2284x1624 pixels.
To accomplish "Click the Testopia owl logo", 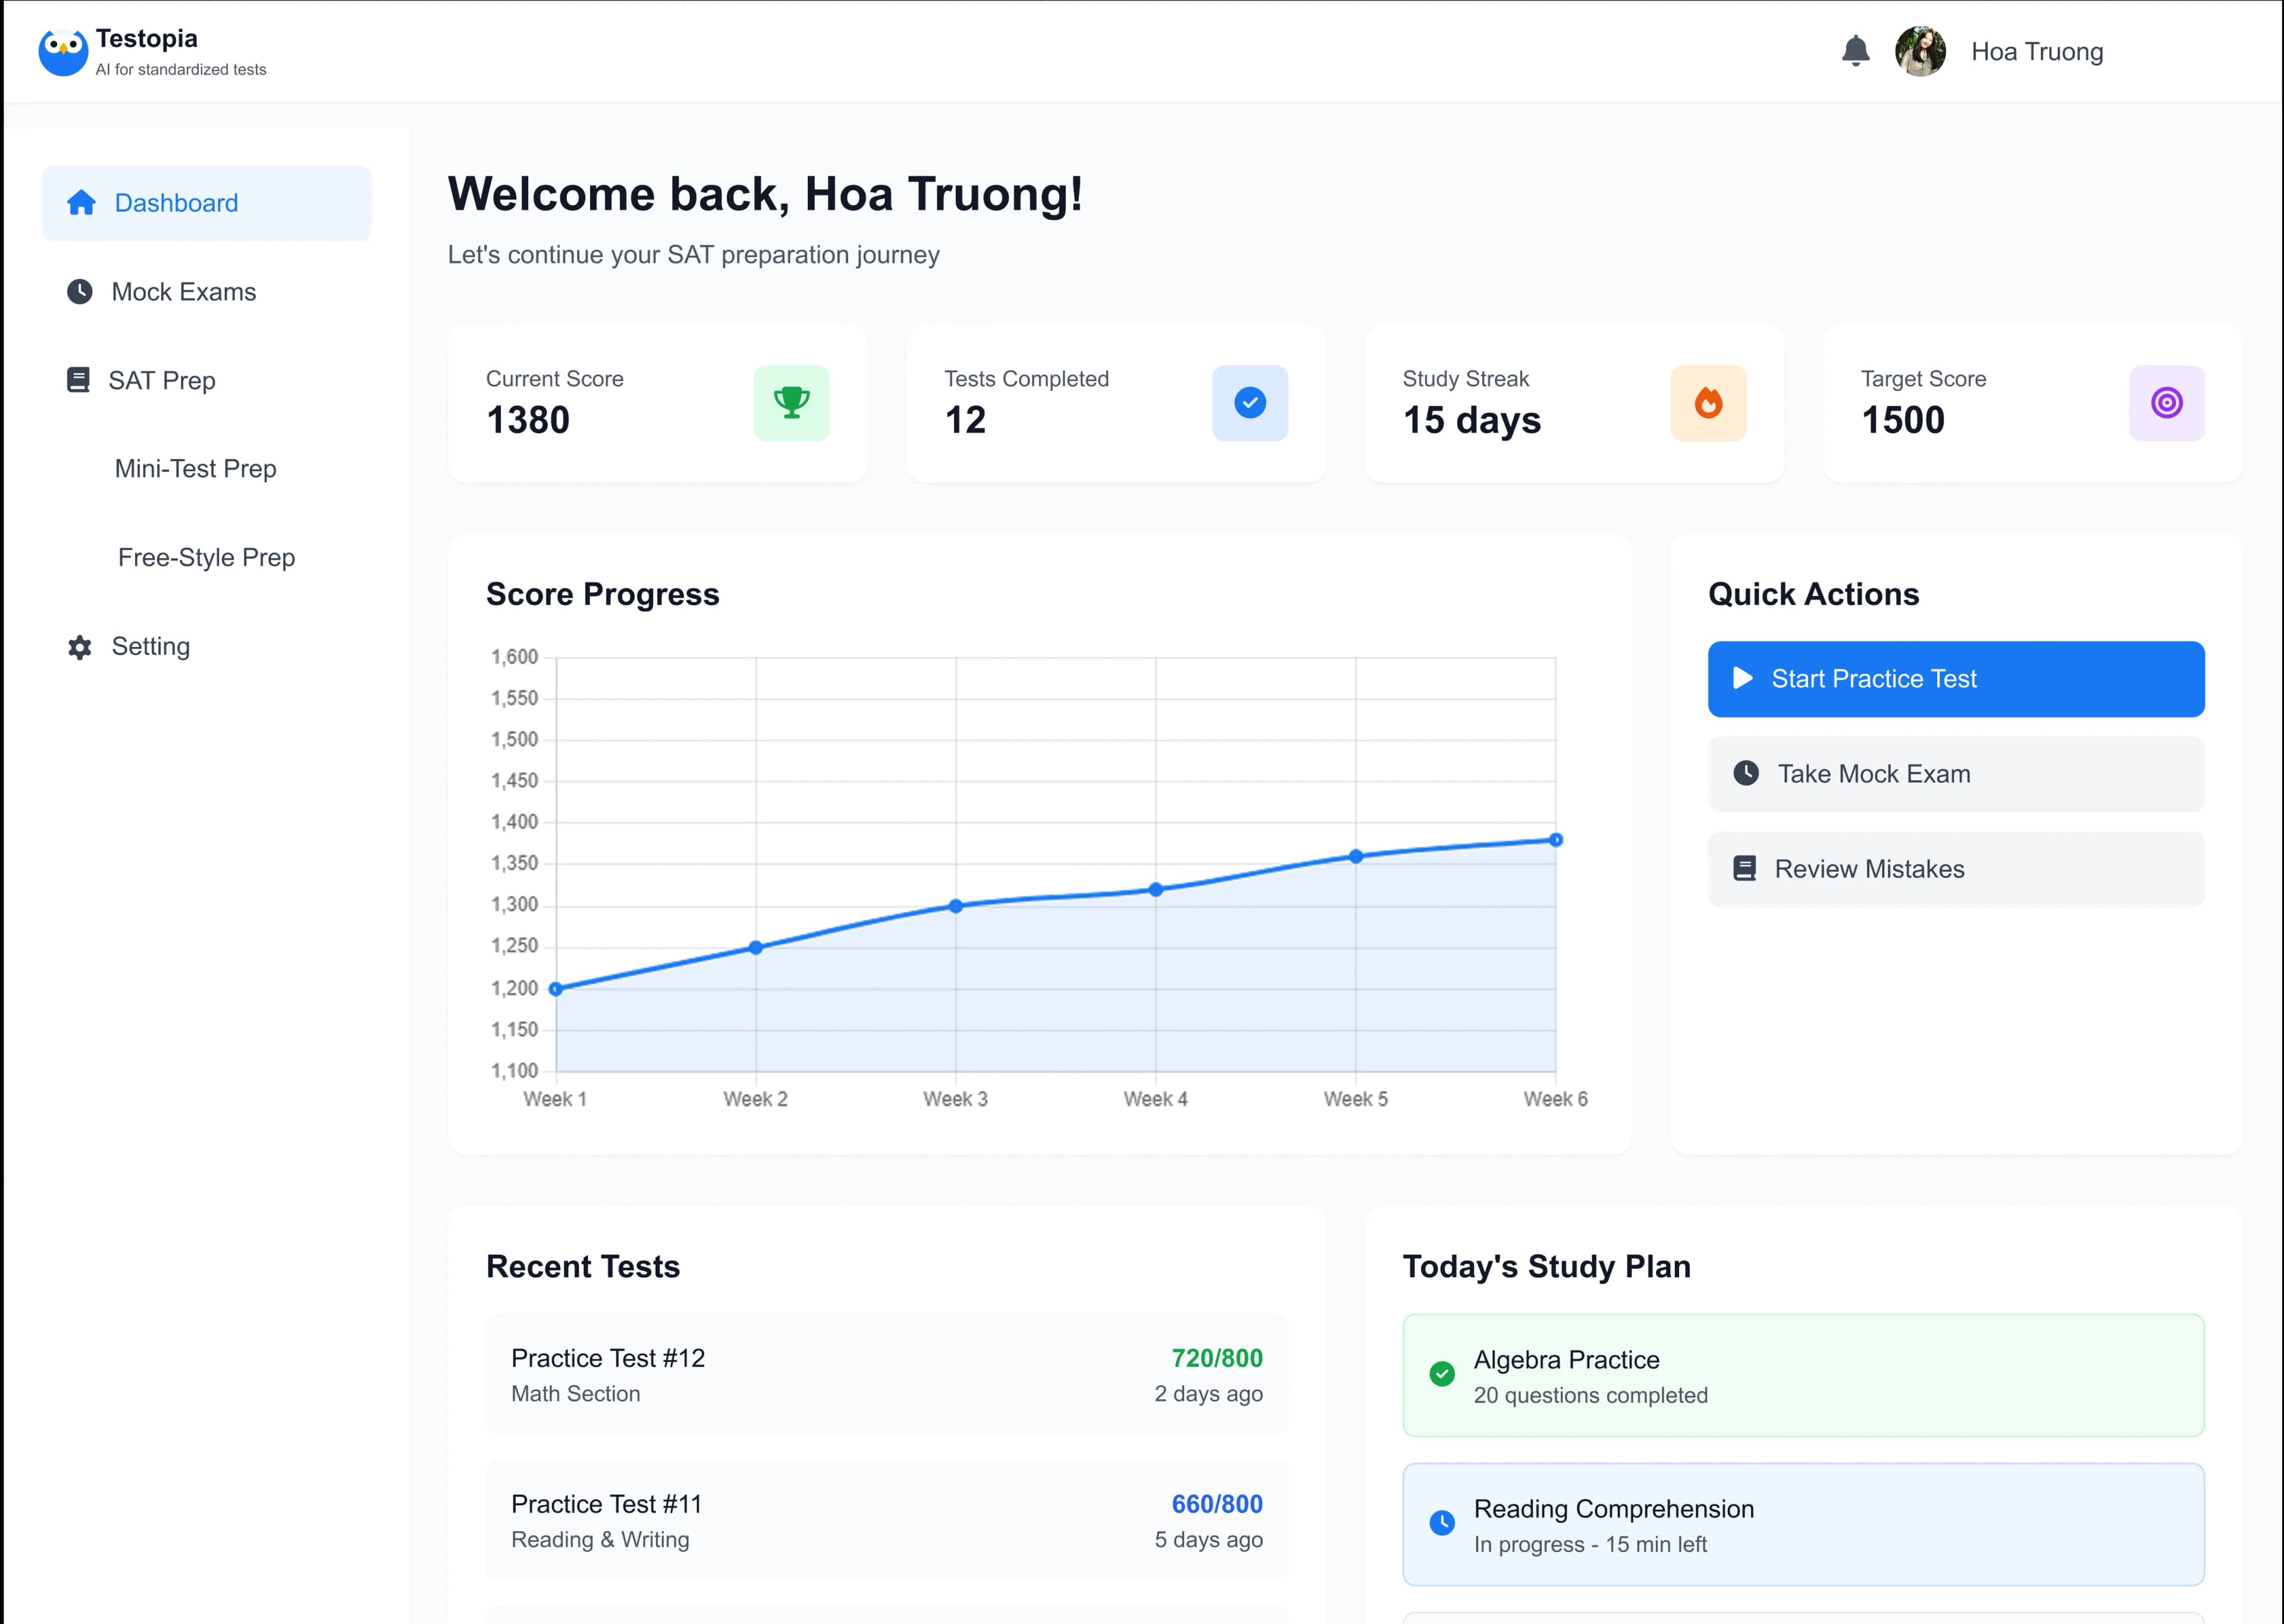I will (x=63, y=52).
